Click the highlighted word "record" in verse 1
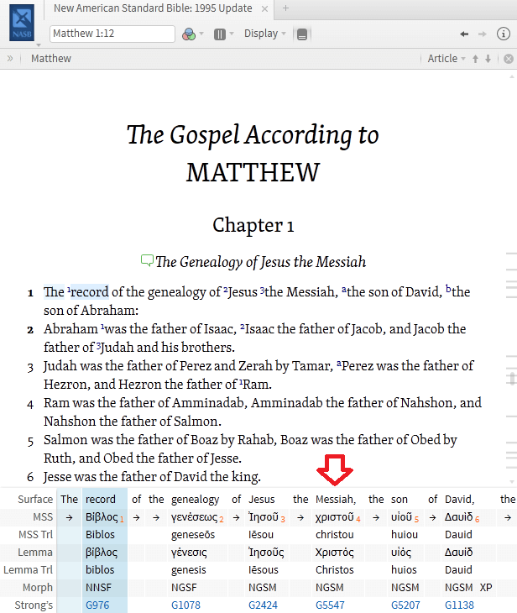517x613 pixels. [89, 292]
